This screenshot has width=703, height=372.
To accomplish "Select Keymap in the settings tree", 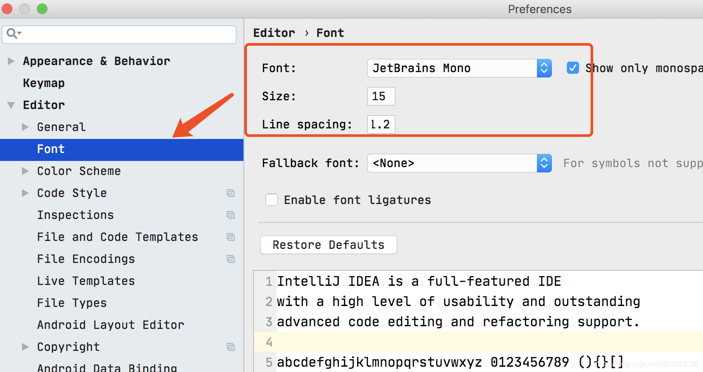I will pyautogui.click(x=44, y=83).
